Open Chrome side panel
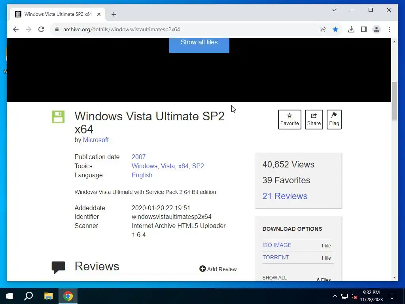 click(364, 29)
